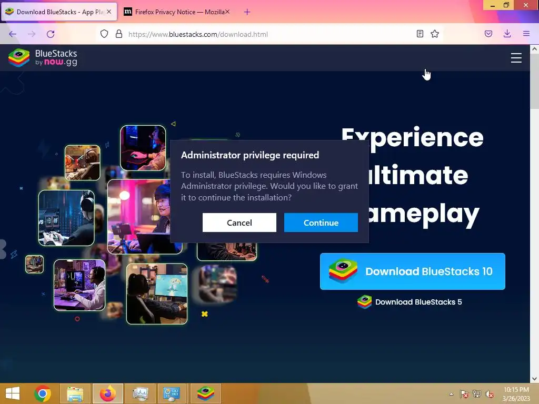The width and height of the screenshot is (539, 404).
Task: Click the Firefox forward arrow
Action: click(32, 34)
